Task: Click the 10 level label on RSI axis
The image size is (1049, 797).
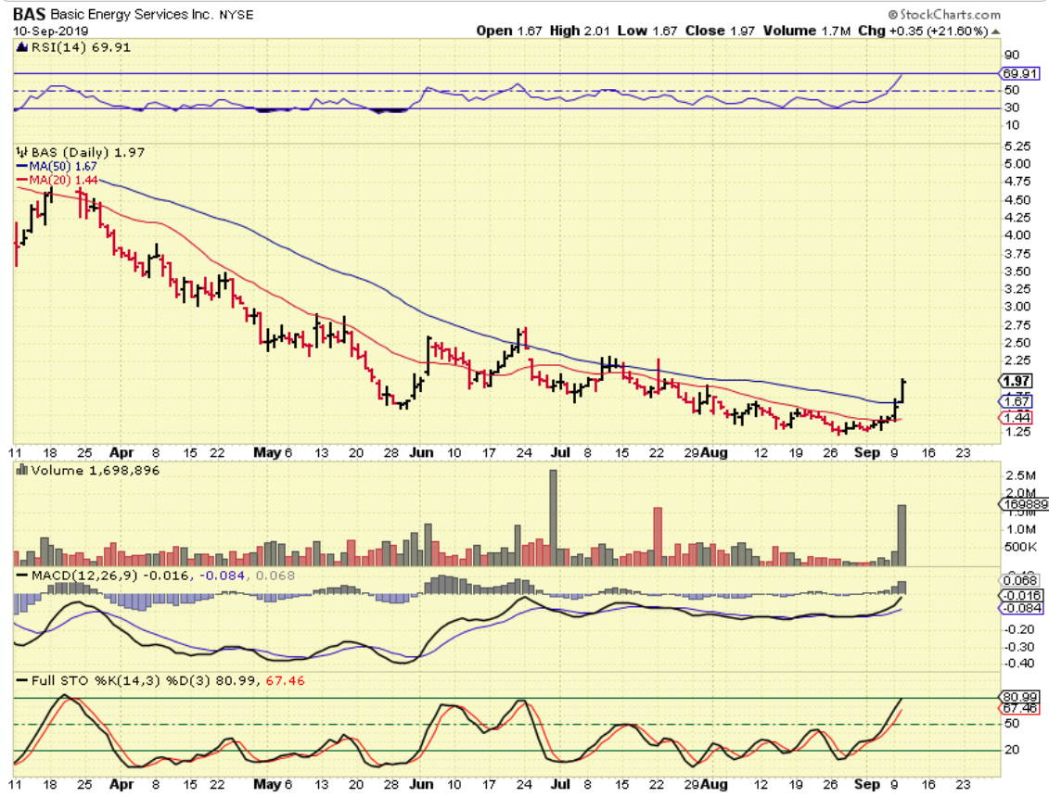Action: pos(1012,126)
